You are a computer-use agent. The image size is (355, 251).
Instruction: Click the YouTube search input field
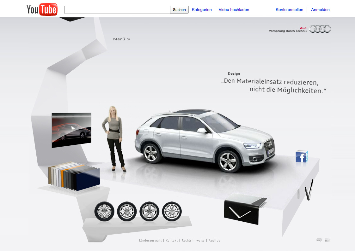[117, 10]
